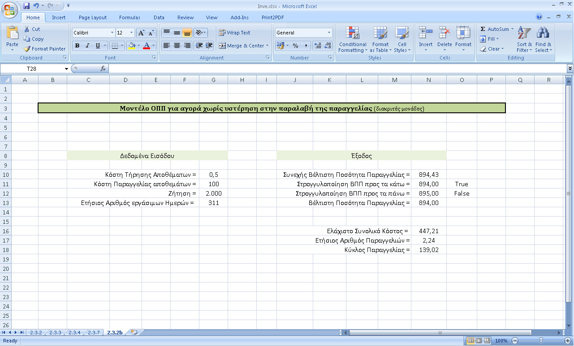This screenshot has width=574, height=346.
Task: Align text to the top
Action: pyautogui.click(x=166, y=33)
